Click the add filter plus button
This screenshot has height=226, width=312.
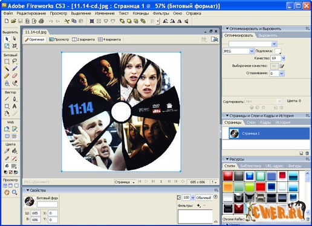198,205
